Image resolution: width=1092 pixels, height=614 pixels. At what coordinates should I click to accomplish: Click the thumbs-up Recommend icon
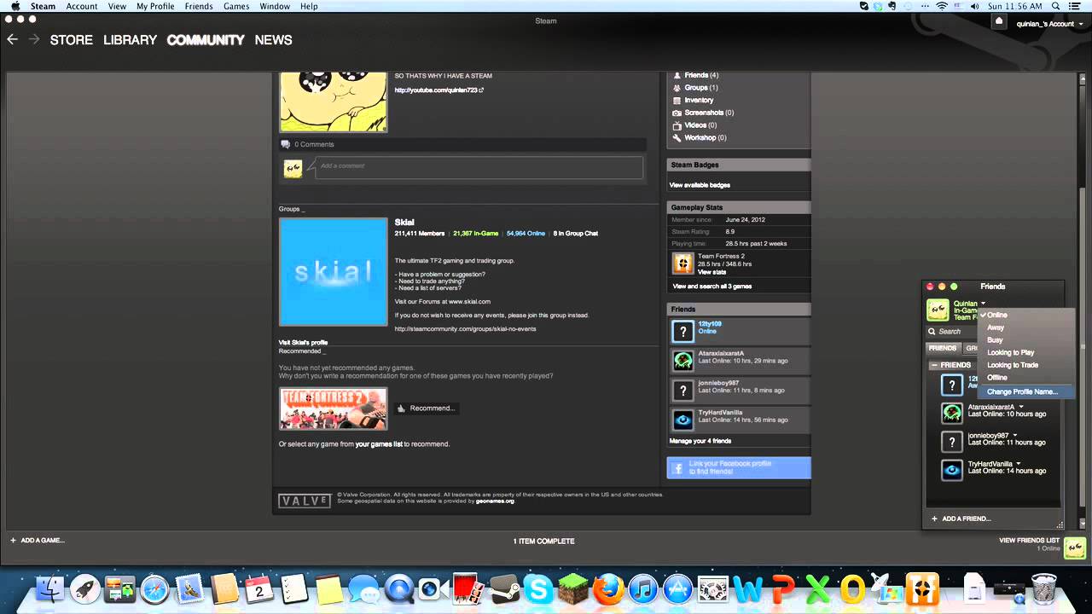click(401, 408)
